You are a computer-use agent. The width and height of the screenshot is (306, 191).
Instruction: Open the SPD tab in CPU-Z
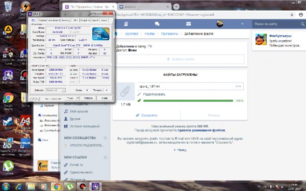point(75,20)
